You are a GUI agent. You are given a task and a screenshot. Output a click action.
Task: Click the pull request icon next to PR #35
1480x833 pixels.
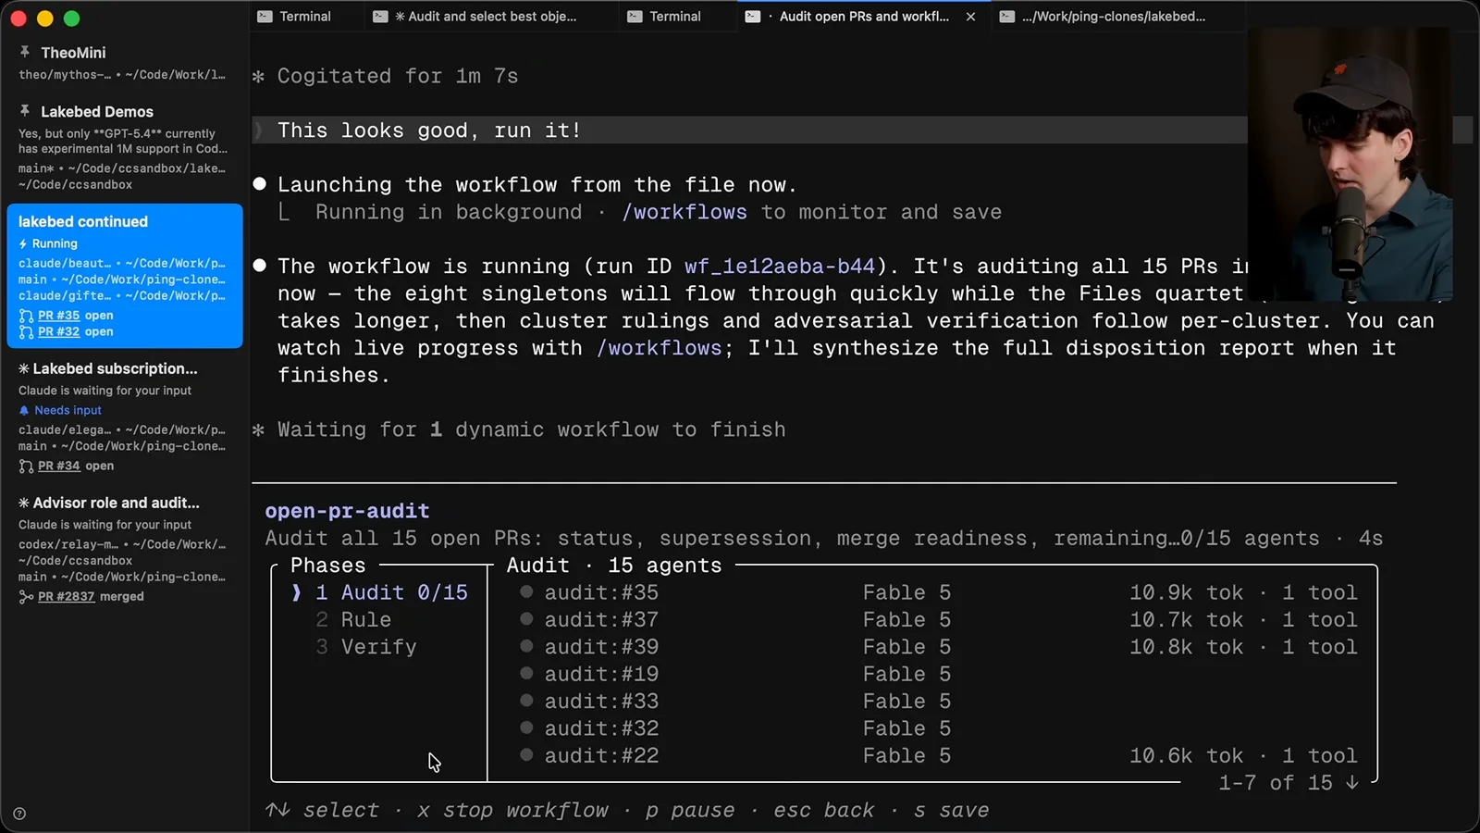(x=26, y=316)
